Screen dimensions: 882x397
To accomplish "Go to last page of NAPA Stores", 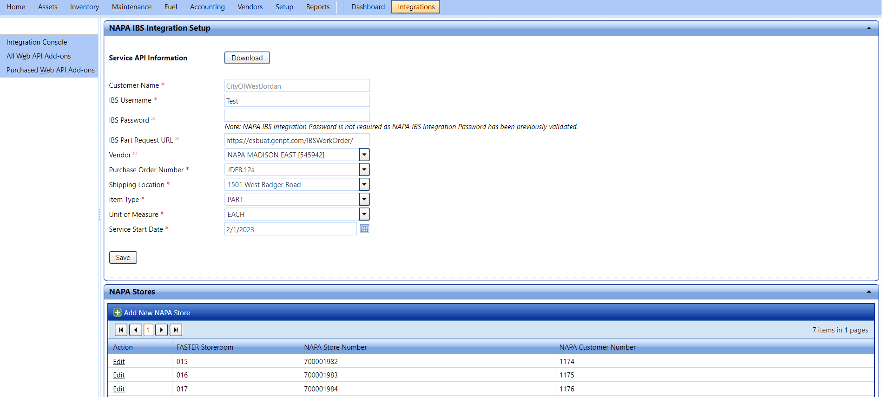I will [x=176, y=330].
